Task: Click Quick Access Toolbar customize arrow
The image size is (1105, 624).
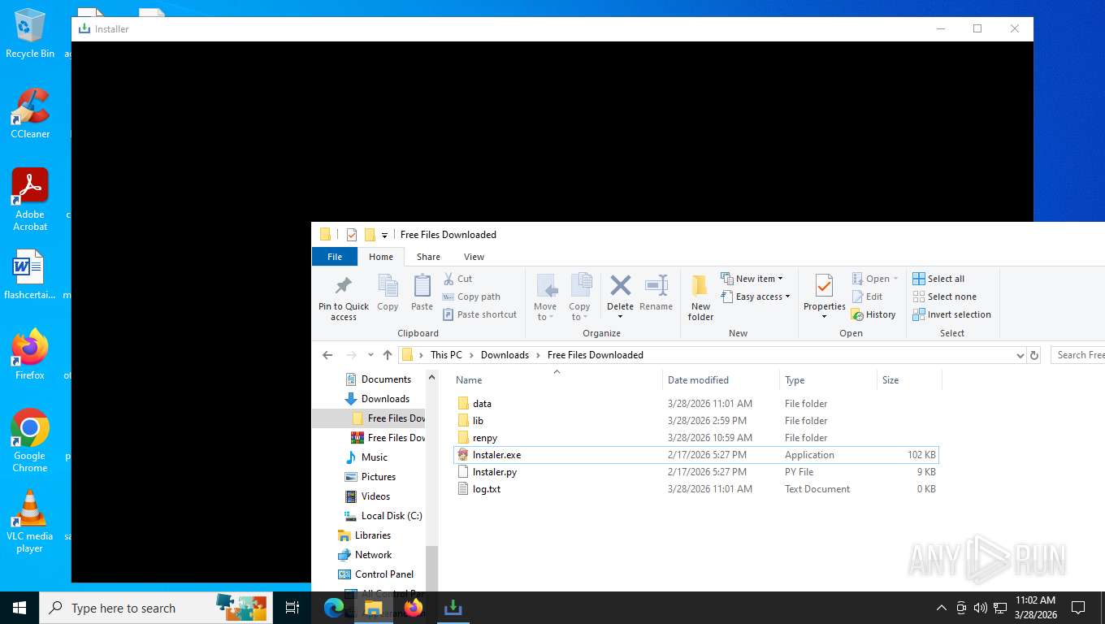Action: click(x=384, y=235)
